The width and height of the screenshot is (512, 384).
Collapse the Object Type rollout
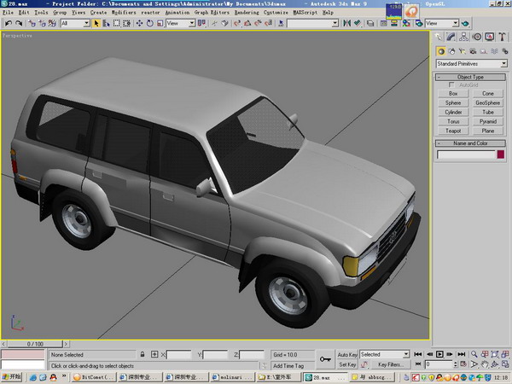(x=471, y=77)
